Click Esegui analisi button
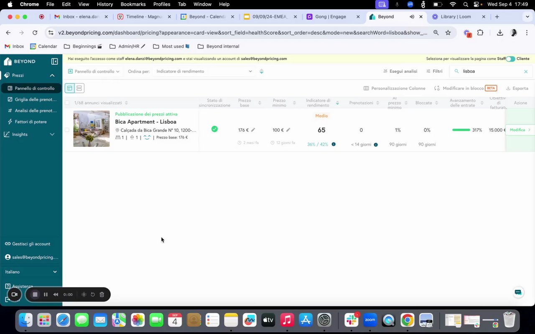Viewport: 535px width, 334px height. click(x=400, y=71)
